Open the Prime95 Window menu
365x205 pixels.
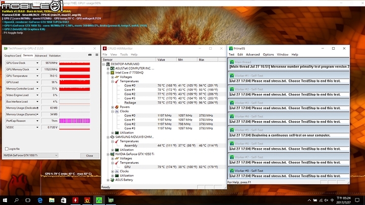(282, 54)
